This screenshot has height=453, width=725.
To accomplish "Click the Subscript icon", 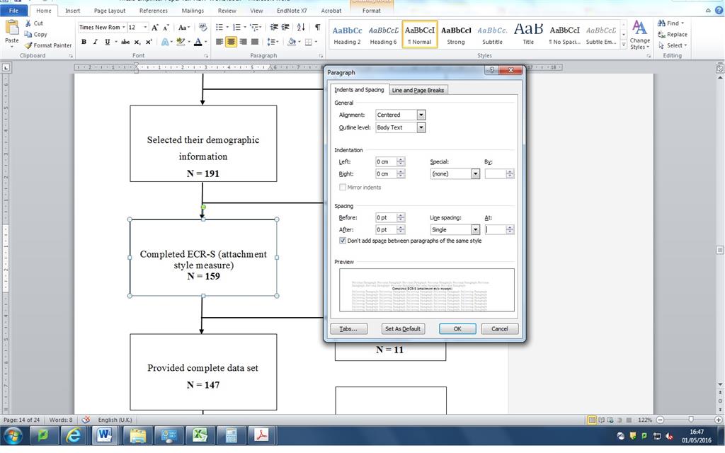I will point(137,42).
